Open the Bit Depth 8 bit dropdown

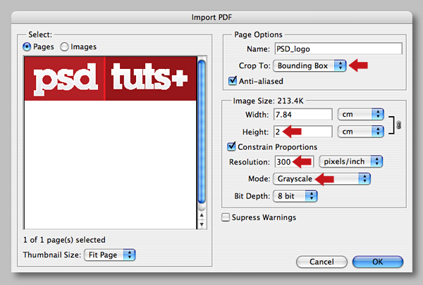tap(295, 196)
